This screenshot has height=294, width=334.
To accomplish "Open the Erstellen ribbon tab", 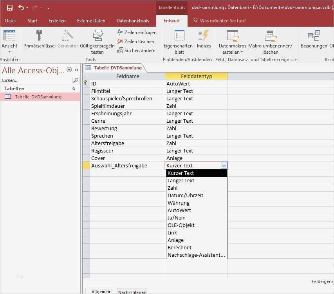I will pyautogui.click(x=57, y=21).
